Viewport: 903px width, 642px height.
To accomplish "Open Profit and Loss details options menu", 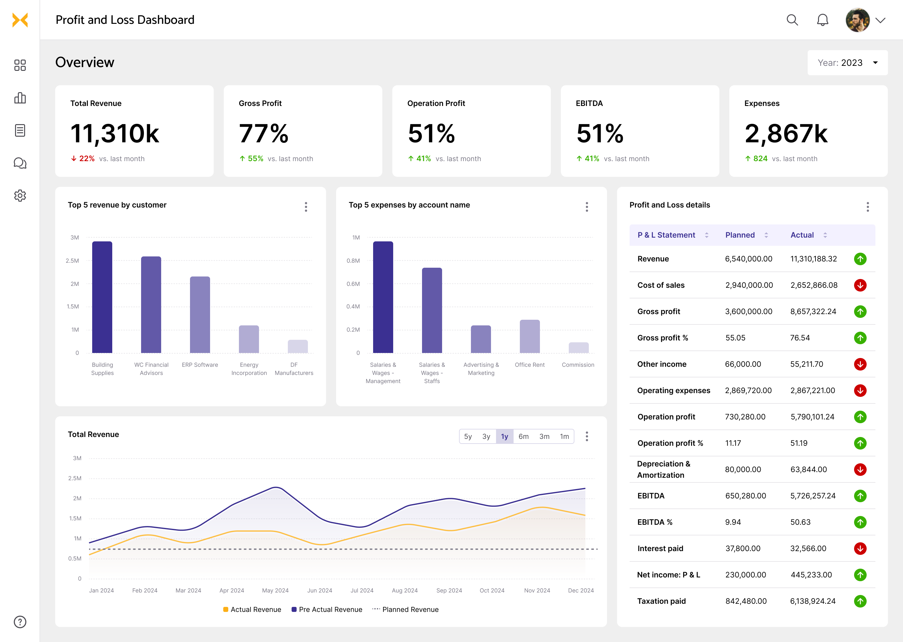I will pos(868,207).
